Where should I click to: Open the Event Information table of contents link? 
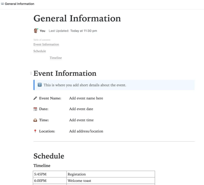46,44
